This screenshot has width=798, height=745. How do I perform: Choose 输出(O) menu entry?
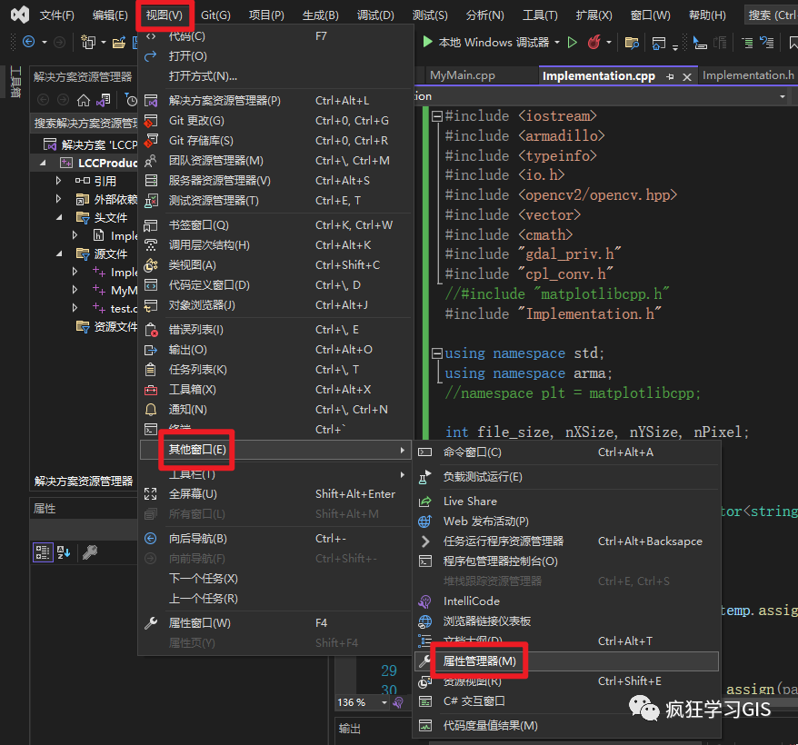pyautogui.click(x=275, y=350)
